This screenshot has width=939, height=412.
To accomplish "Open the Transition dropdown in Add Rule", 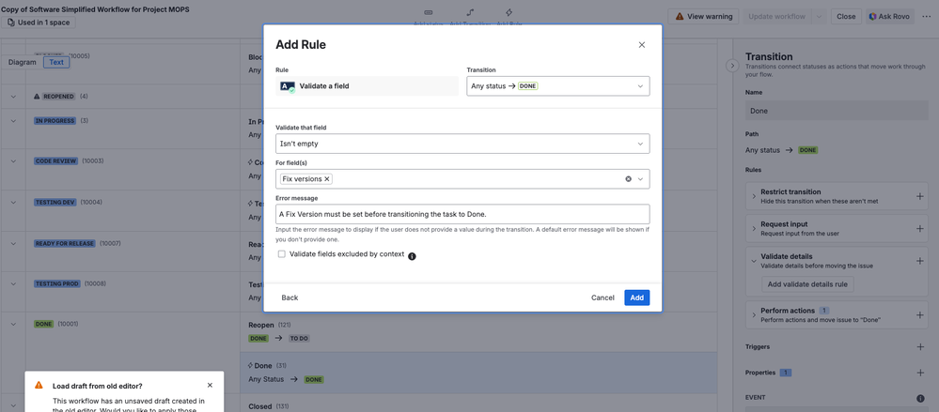I will click(557, 86).
